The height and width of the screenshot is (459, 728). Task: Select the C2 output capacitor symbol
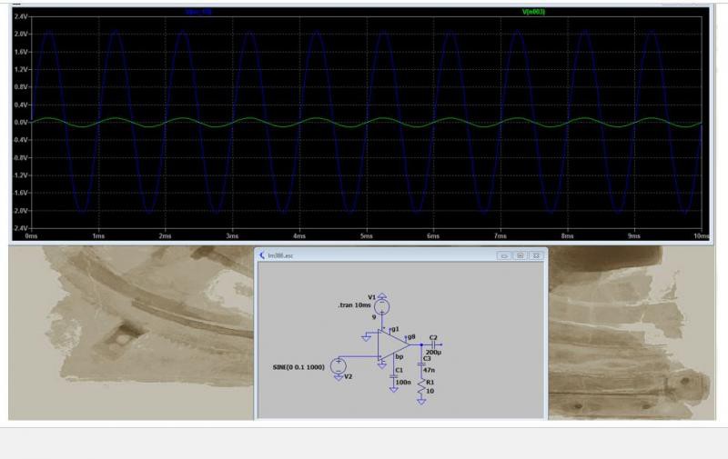pyautogui.click(x=431, y=344)
